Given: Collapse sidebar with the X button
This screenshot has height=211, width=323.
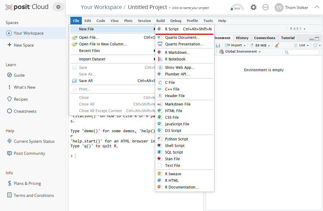Looking at the screenshot, I should click(x=58, y=7).
